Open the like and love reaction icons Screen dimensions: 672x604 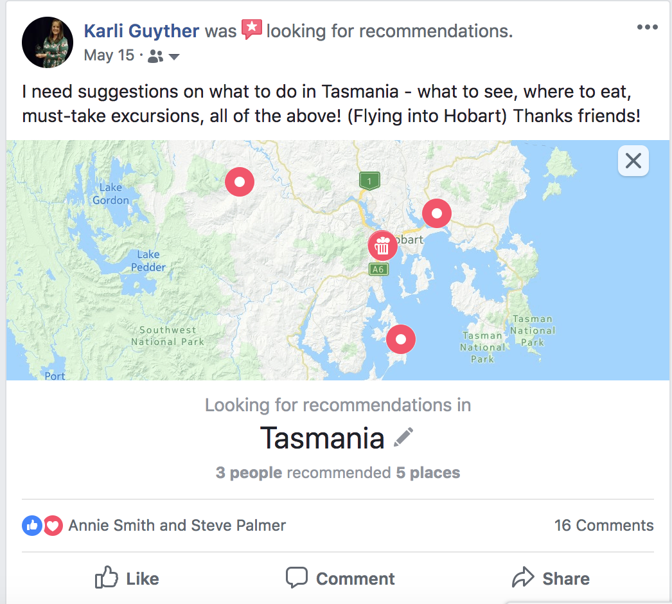(x=42, y=525)
